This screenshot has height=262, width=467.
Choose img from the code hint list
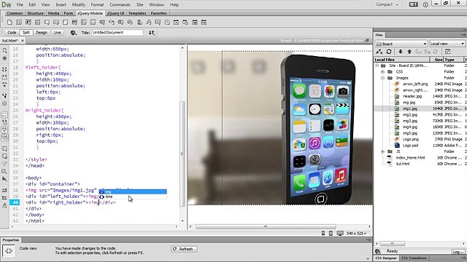pos(133,191)
